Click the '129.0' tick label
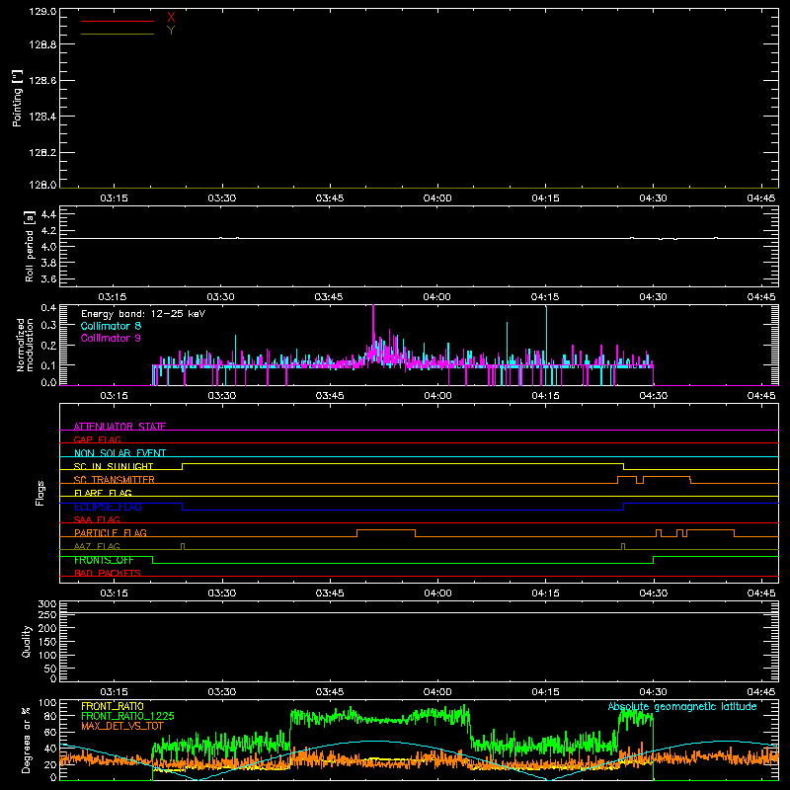Image resolution: width=790 pixels, height=790 pixels. coord(42,12)
